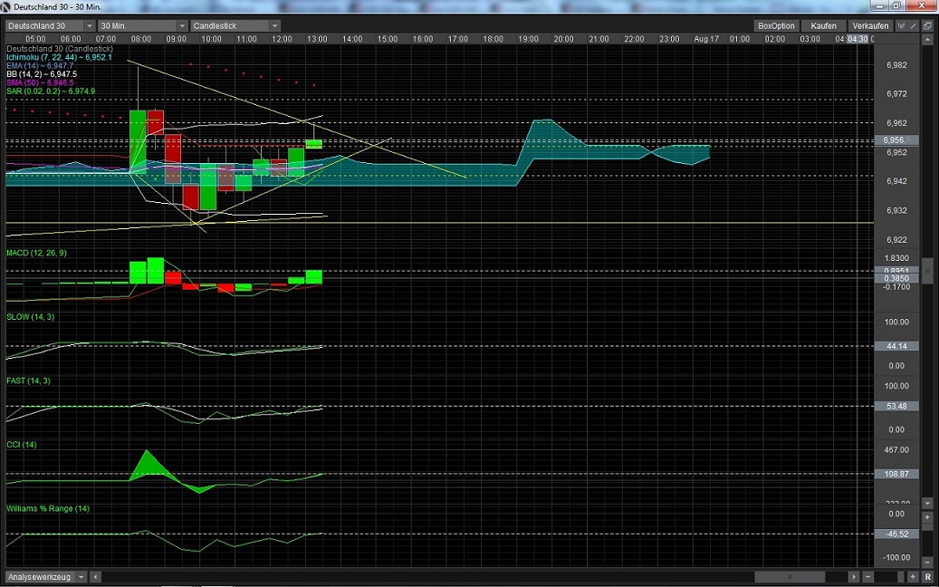Minimize the Deutschland 30 window
This screenshot has height=587, width=939.
pyautogui.click(x=880, y=6)
